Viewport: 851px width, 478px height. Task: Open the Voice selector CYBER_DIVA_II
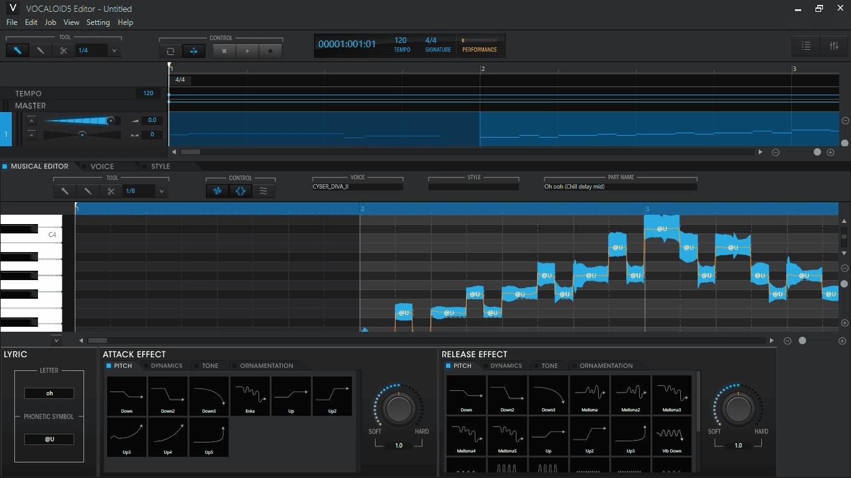(x=358, y=187)
